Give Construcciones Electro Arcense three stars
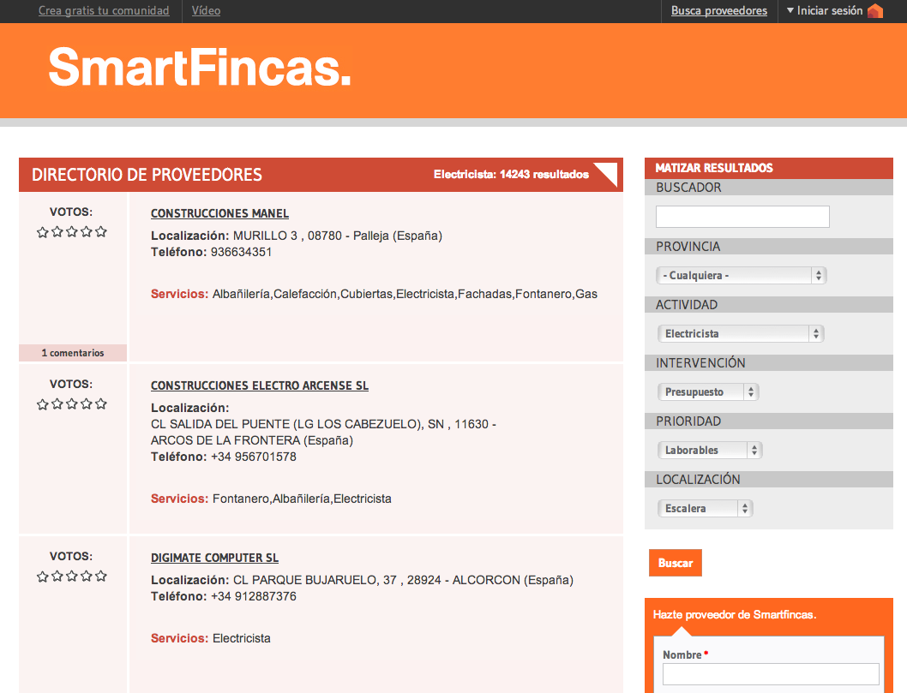The image size is (907, 693). pyautogui.click(x=72, y=404)
